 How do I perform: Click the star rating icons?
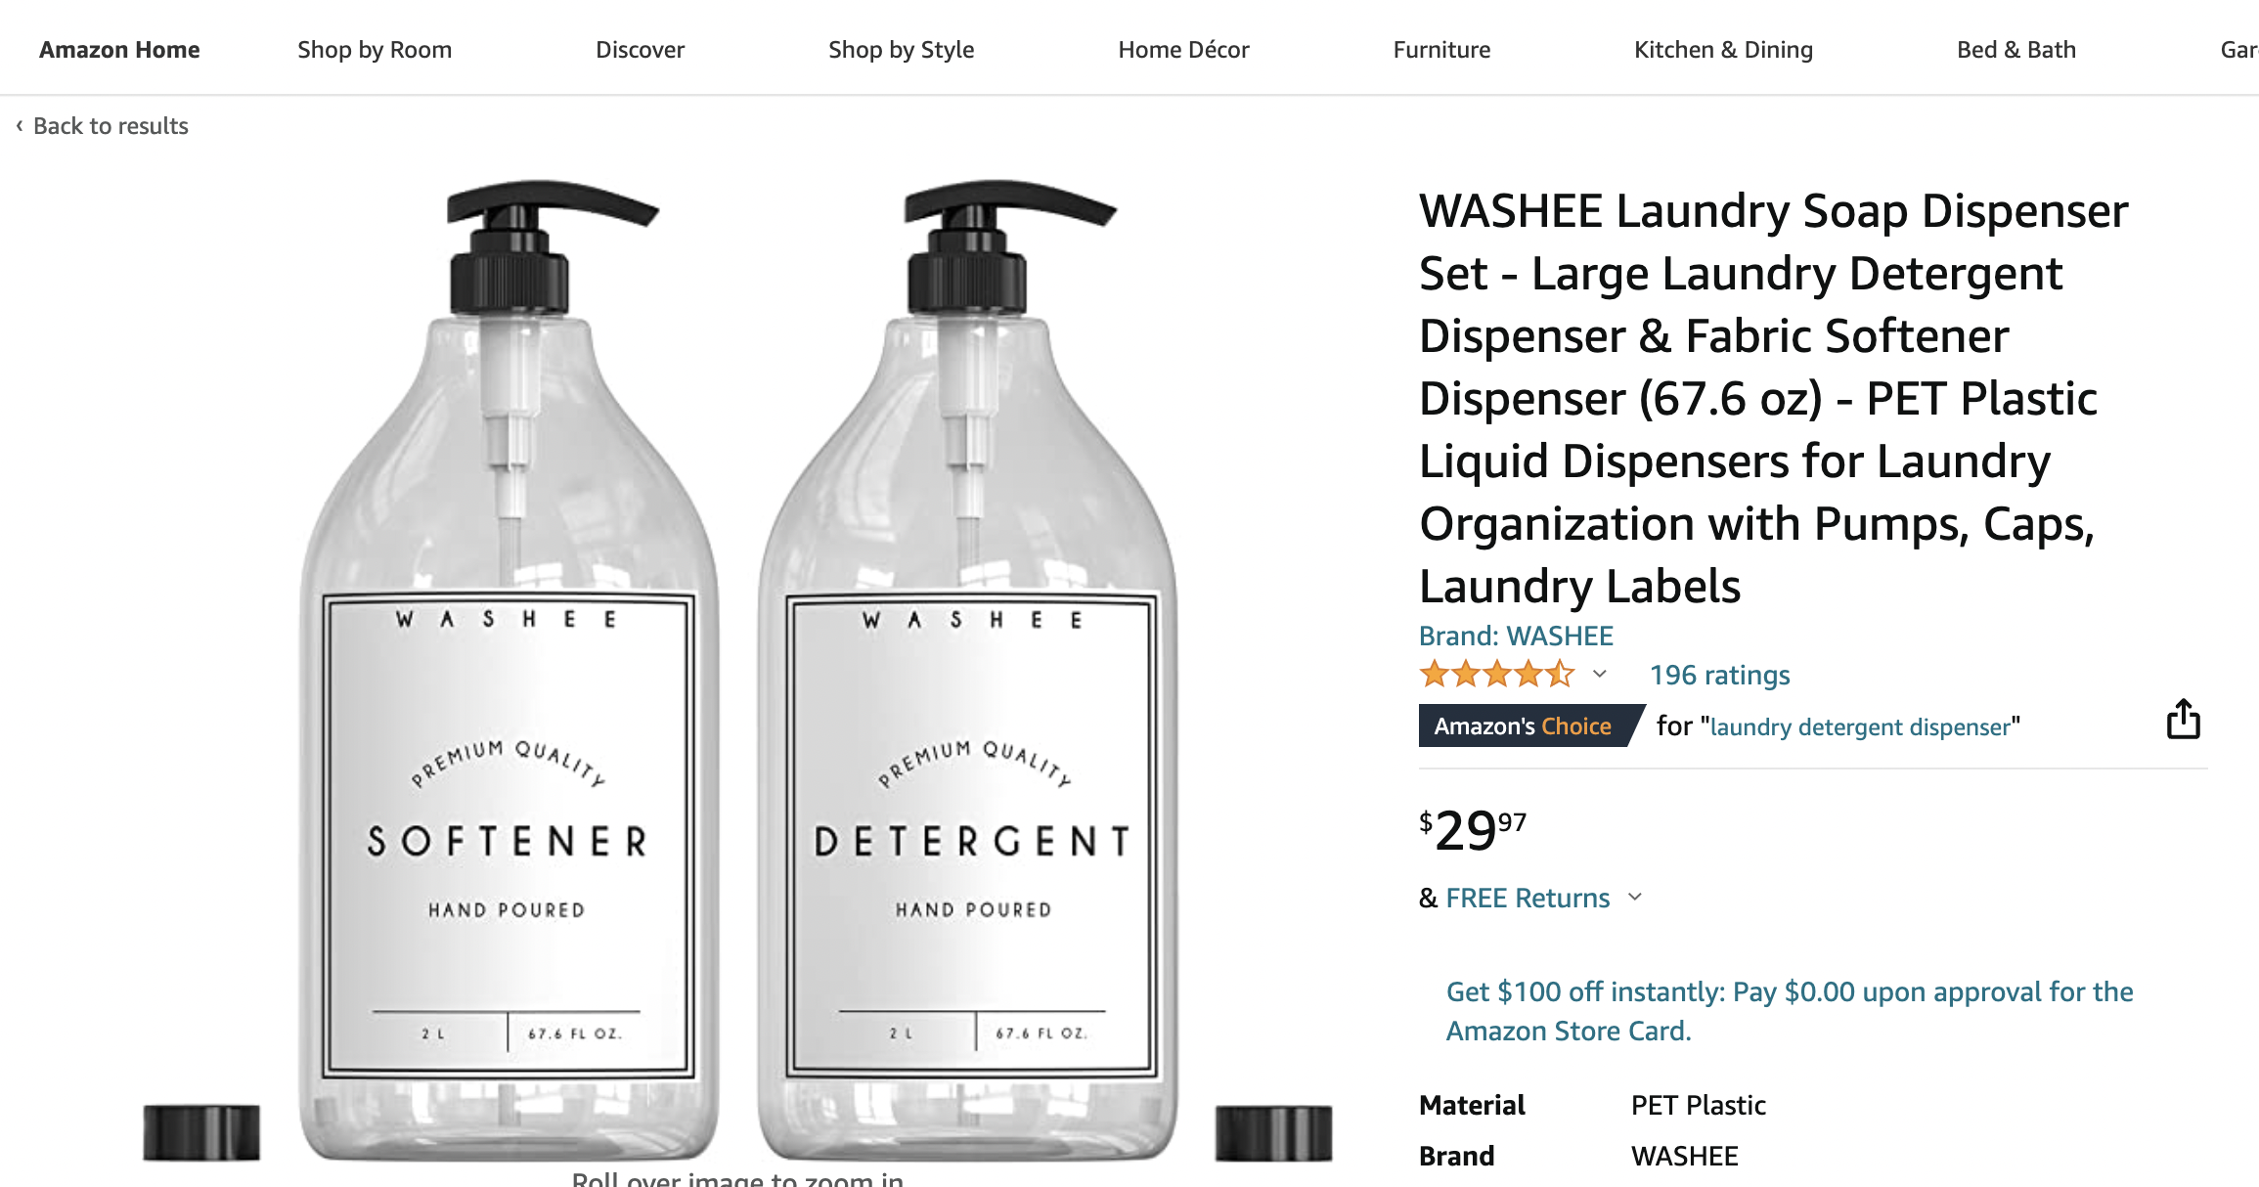click(1497, 675)
